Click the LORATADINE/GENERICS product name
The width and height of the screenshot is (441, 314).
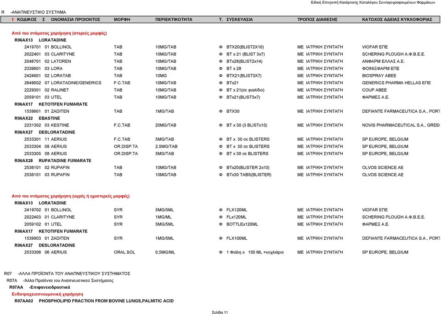point(76,83)
